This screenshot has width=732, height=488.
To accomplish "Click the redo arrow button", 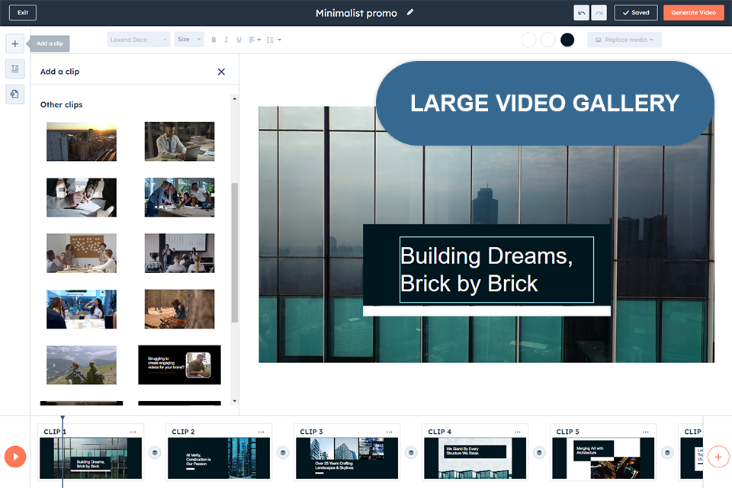I will pos(599,13).
